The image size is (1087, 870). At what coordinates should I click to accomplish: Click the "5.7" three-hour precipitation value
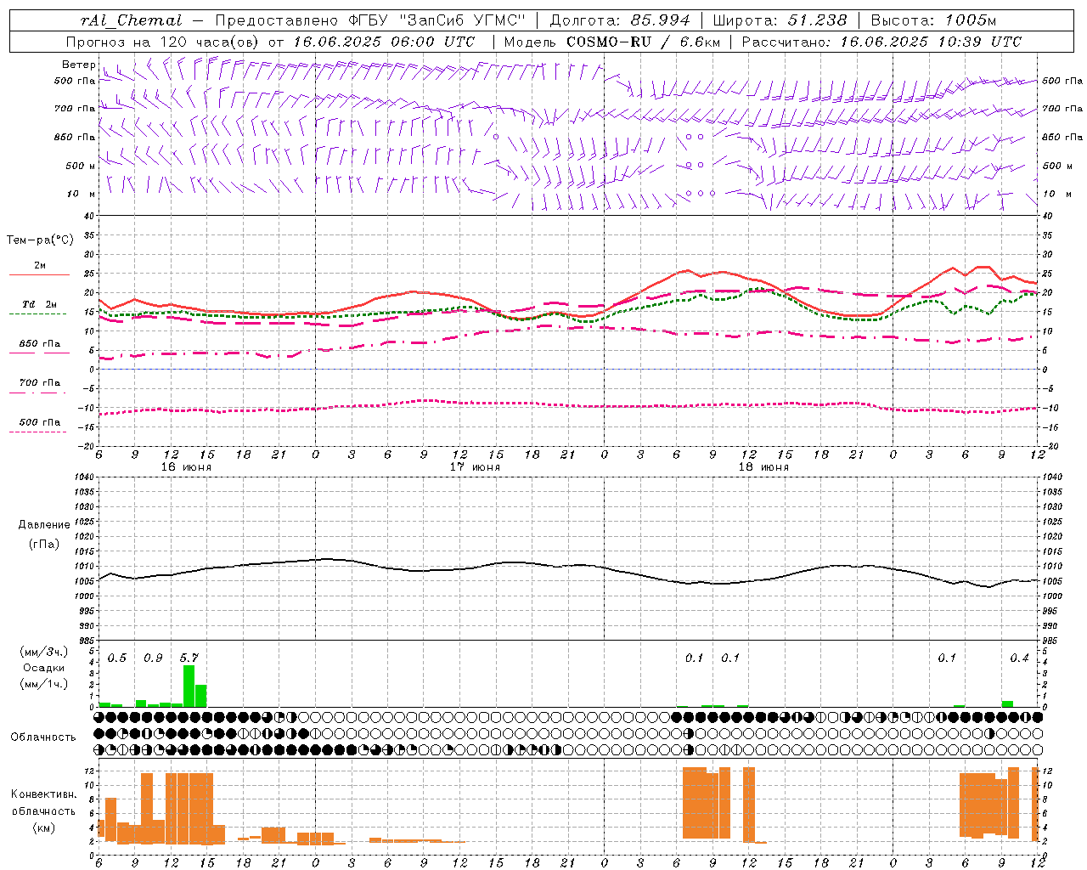[x=189, y=658]
